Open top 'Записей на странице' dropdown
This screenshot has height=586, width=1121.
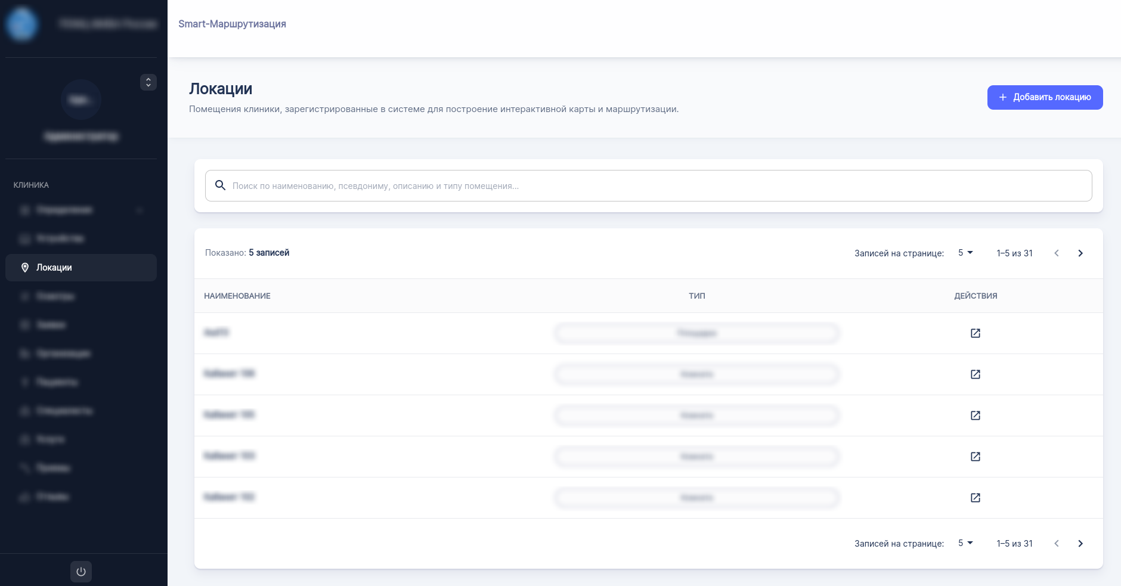[x=965, y=253]
